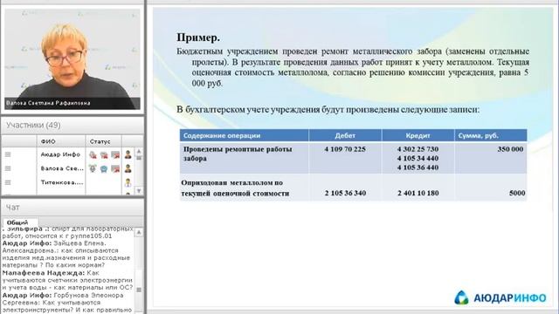Select participant name Аюдар Инфо

point(60,154)
